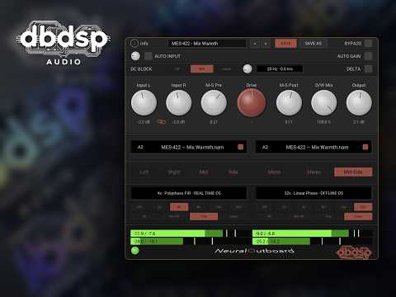Screen dimensions: 396x297
Task: Go to the next preset with plus button
Action: pyautogui.click(x=266, y=44)
